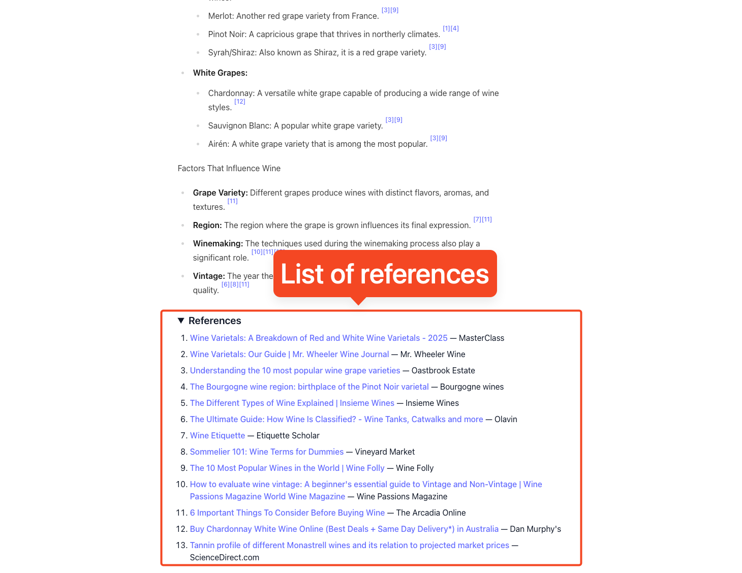Viewport: 742px width, 573px height.
Task: Click citation [9] after the Merlot line
Action: (394, 10)
